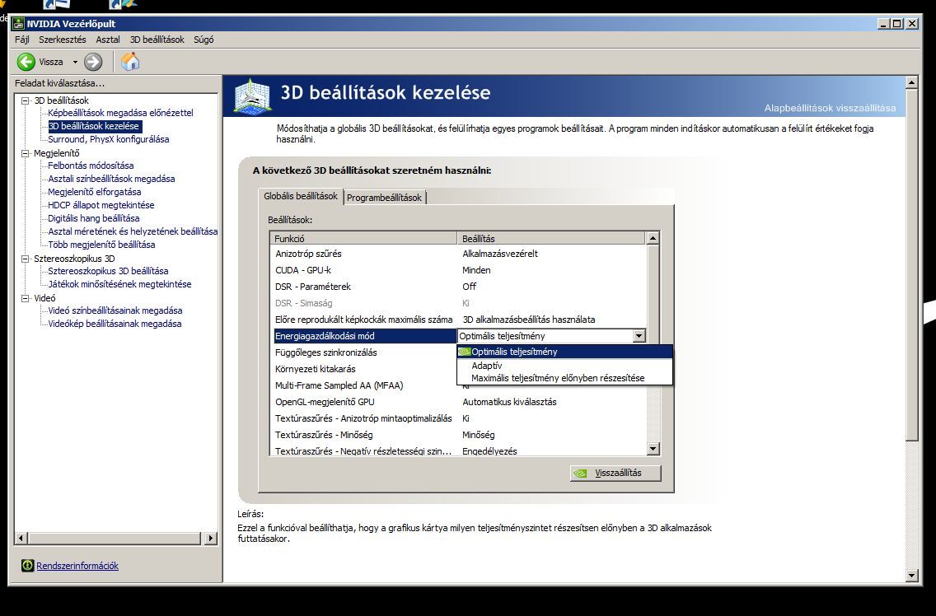
Task: Open Energiagazdálkodási mód dropdown arrow
Action: [639, 336]
